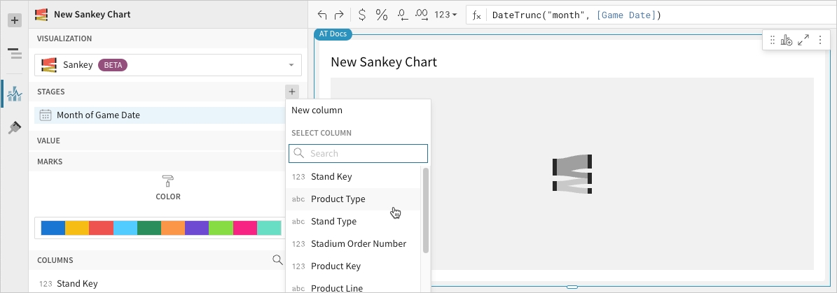Open the element format paintbrush tab
The image size is (837, 293).
tap(14, 127)
